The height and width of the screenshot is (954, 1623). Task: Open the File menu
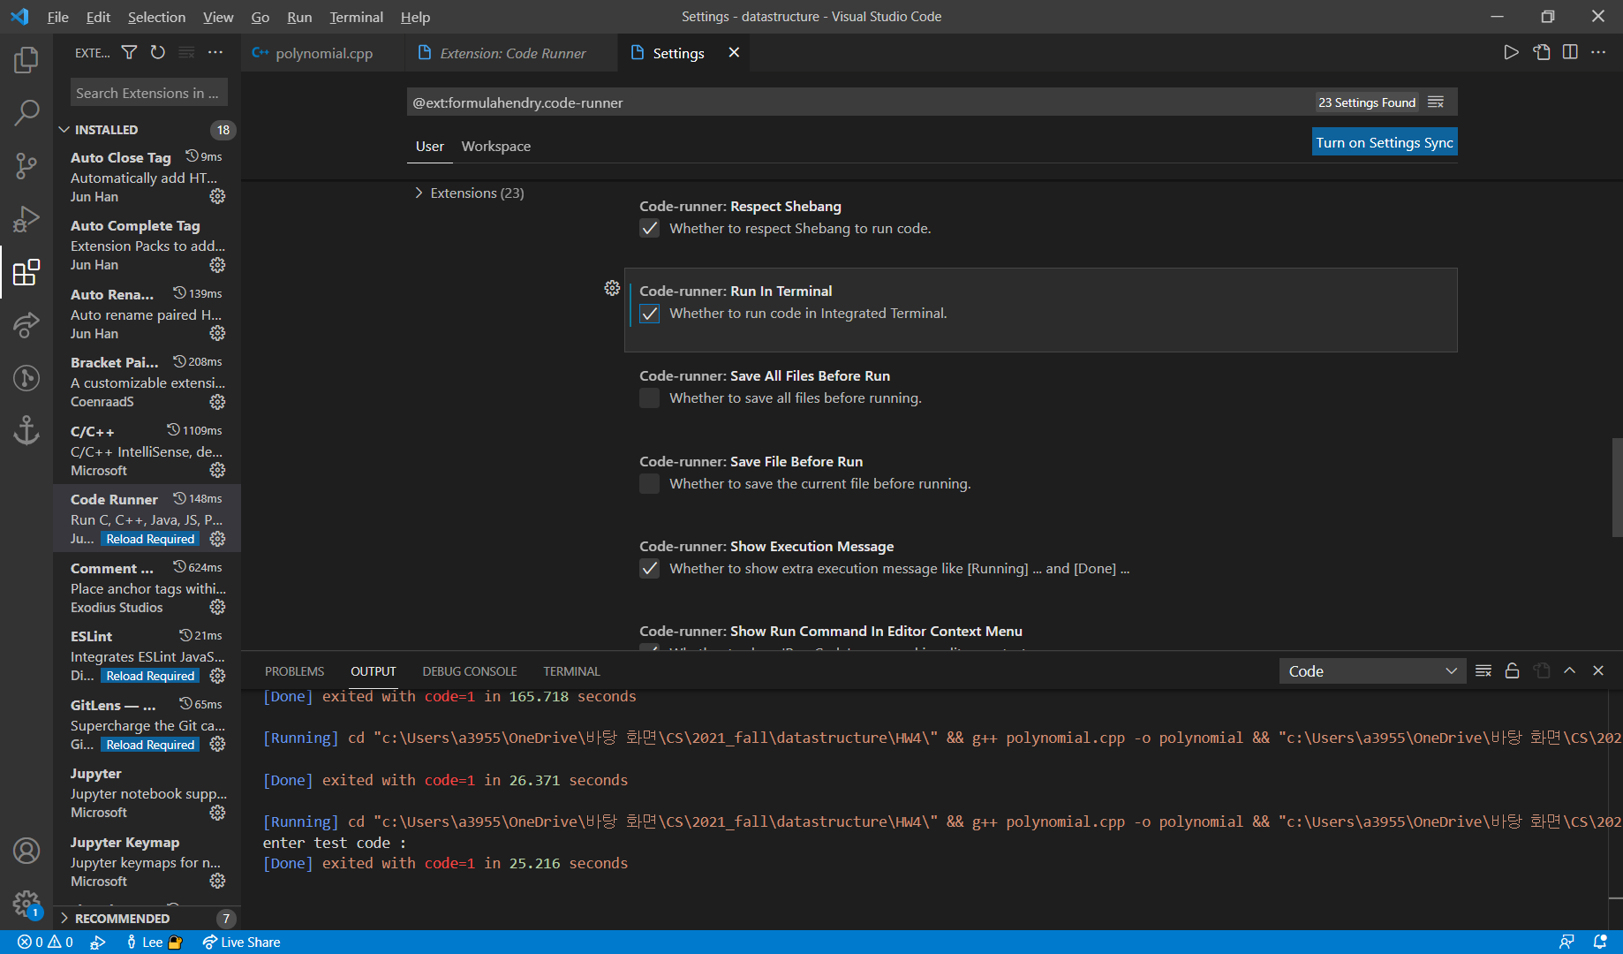point(57,17)
